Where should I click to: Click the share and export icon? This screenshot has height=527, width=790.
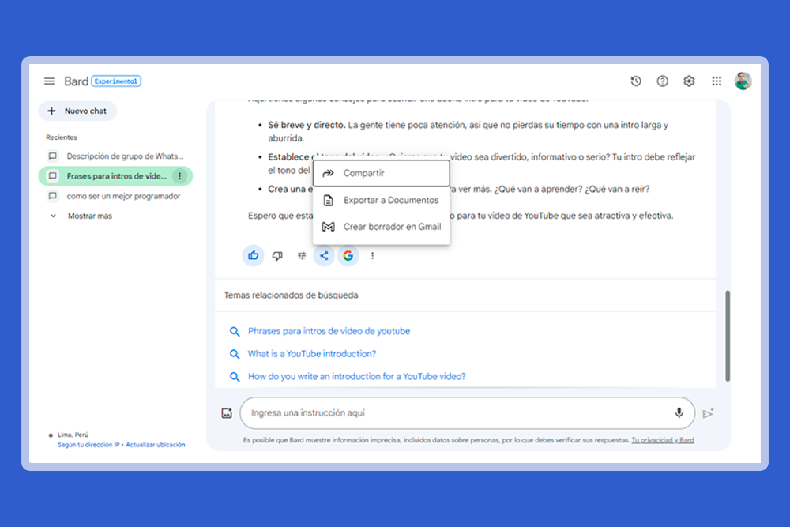(324, 255)
